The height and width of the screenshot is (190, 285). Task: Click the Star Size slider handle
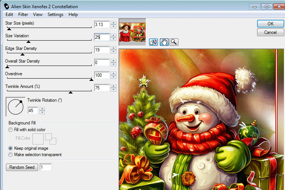[x=9, y=29]
